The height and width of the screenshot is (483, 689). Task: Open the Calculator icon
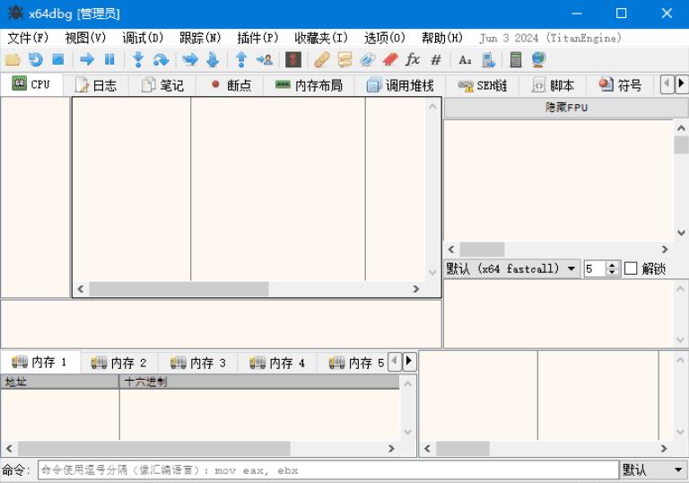point(516,59)
